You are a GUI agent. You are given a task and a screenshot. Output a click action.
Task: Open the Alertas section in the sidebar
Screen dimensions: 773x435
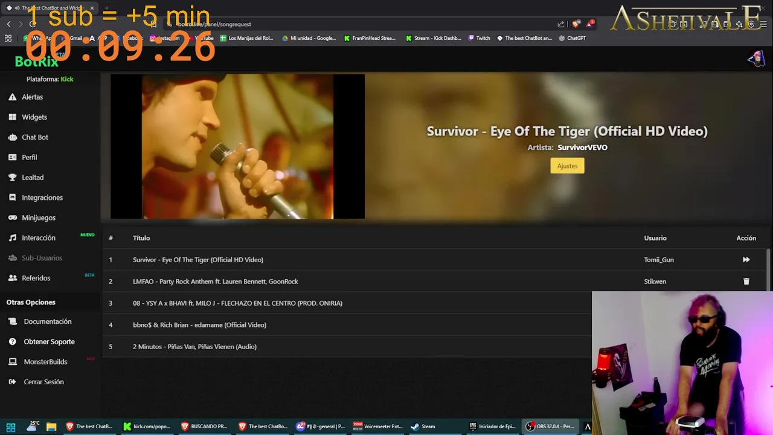pyautogui.click(x=26, y=97)
